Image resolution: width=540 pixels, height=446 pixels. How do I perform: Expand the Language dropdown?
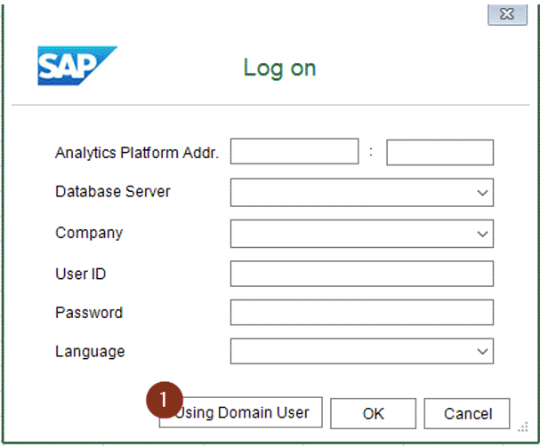[482, 352]
